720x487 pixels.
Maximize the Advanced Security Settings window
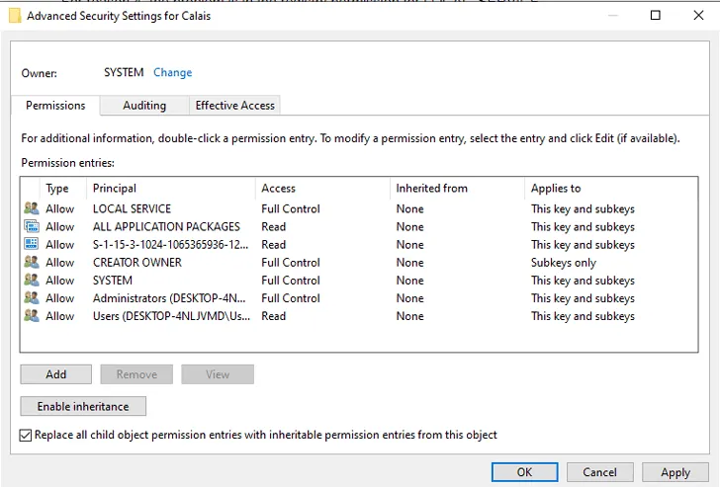pos(656,15)
